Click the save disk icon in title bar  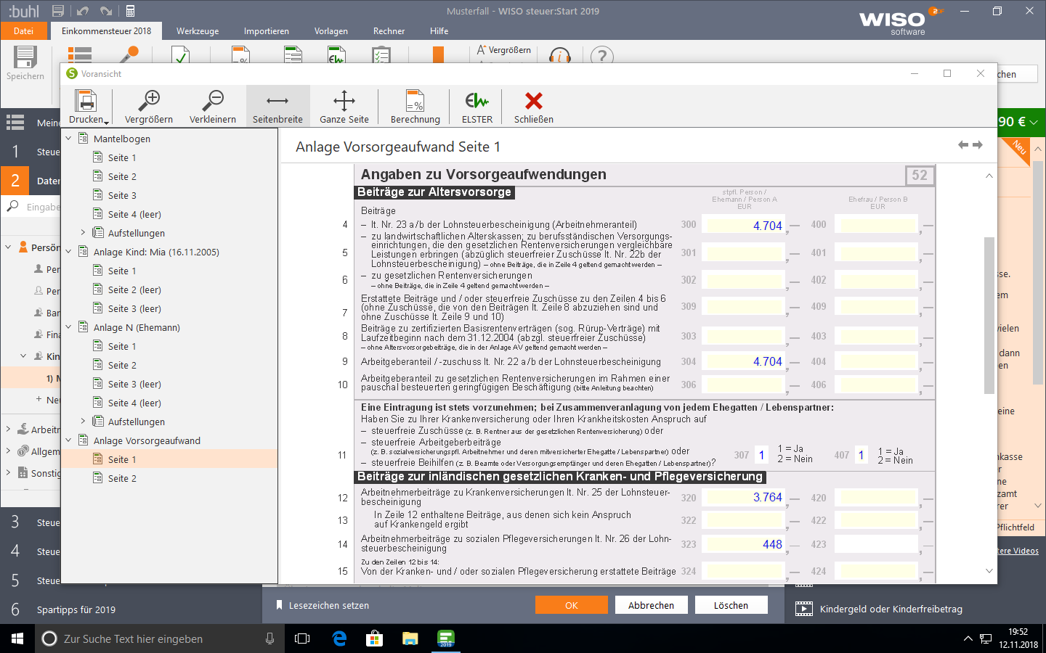(58, 11)
